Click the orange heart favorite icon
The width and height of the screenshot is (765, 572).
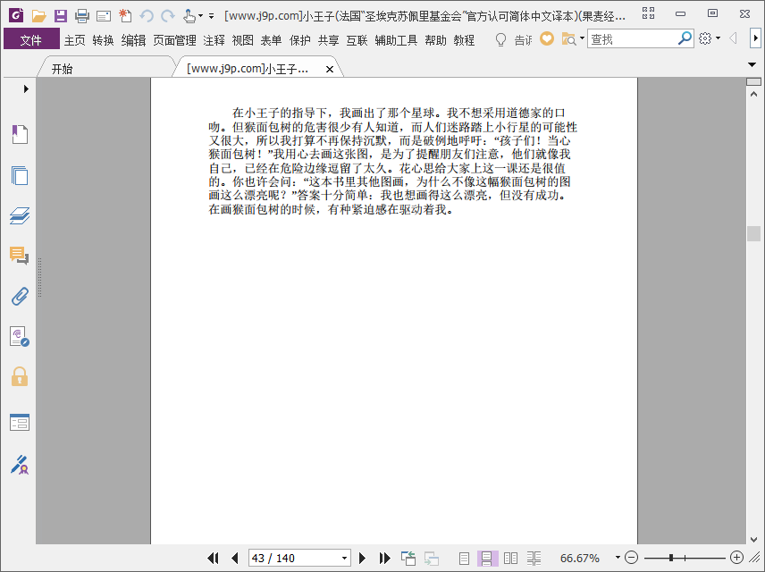point(547,38)
